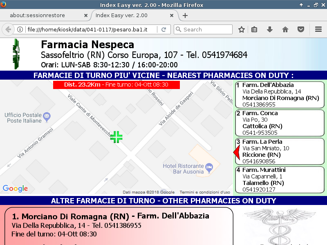The image size is (327, 245).
Task: Open a new browser tab
Action: (x=185, y=16)
